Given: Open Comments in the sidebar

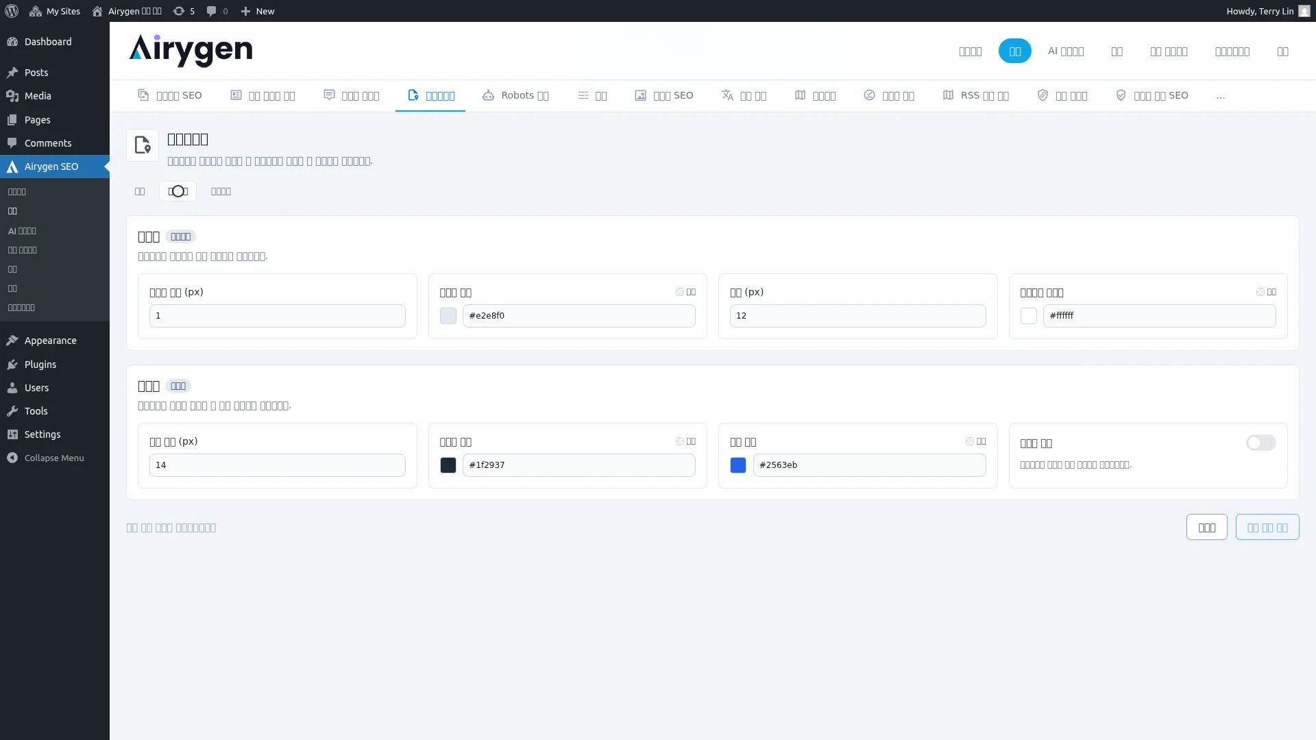Looking at the screenshot, I should [x=55, y=143].
